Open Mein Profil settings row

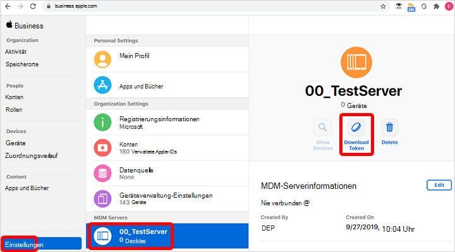pyautogui.click(x=167, y=59)
